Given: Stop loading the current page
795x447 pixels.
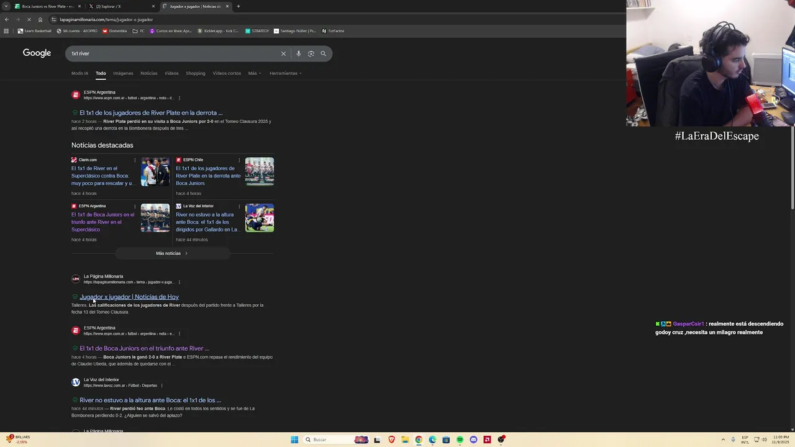Looking at the screenshot, I should pos(29,19).
